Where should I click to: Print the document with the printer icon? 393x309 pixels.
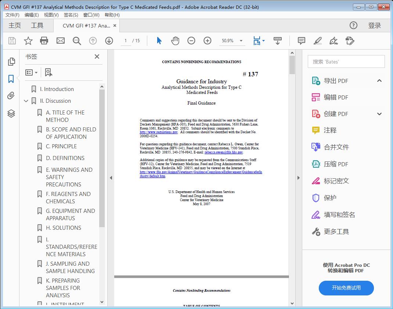click(x=44, y=40)
